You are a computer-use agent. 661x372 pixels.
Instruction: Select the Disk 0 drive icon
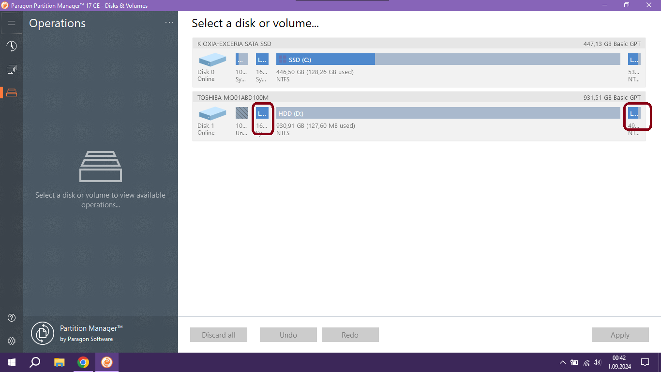tap(212, 60)
